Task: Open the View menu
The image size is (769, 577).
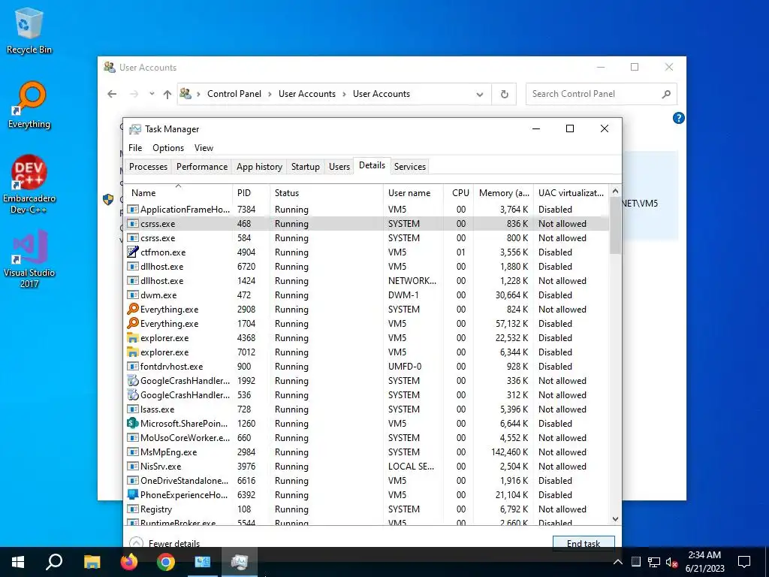Action: pos(204,148)
